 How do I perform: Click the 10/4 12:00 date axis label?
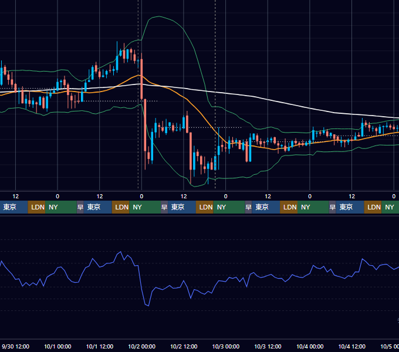coord(352,346)
